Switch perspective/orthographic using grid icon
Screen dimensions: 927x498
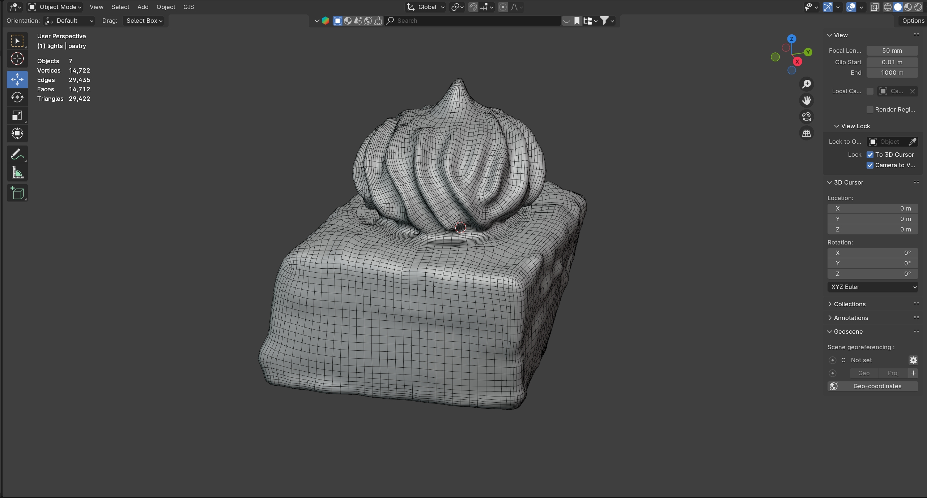(806, 133)
